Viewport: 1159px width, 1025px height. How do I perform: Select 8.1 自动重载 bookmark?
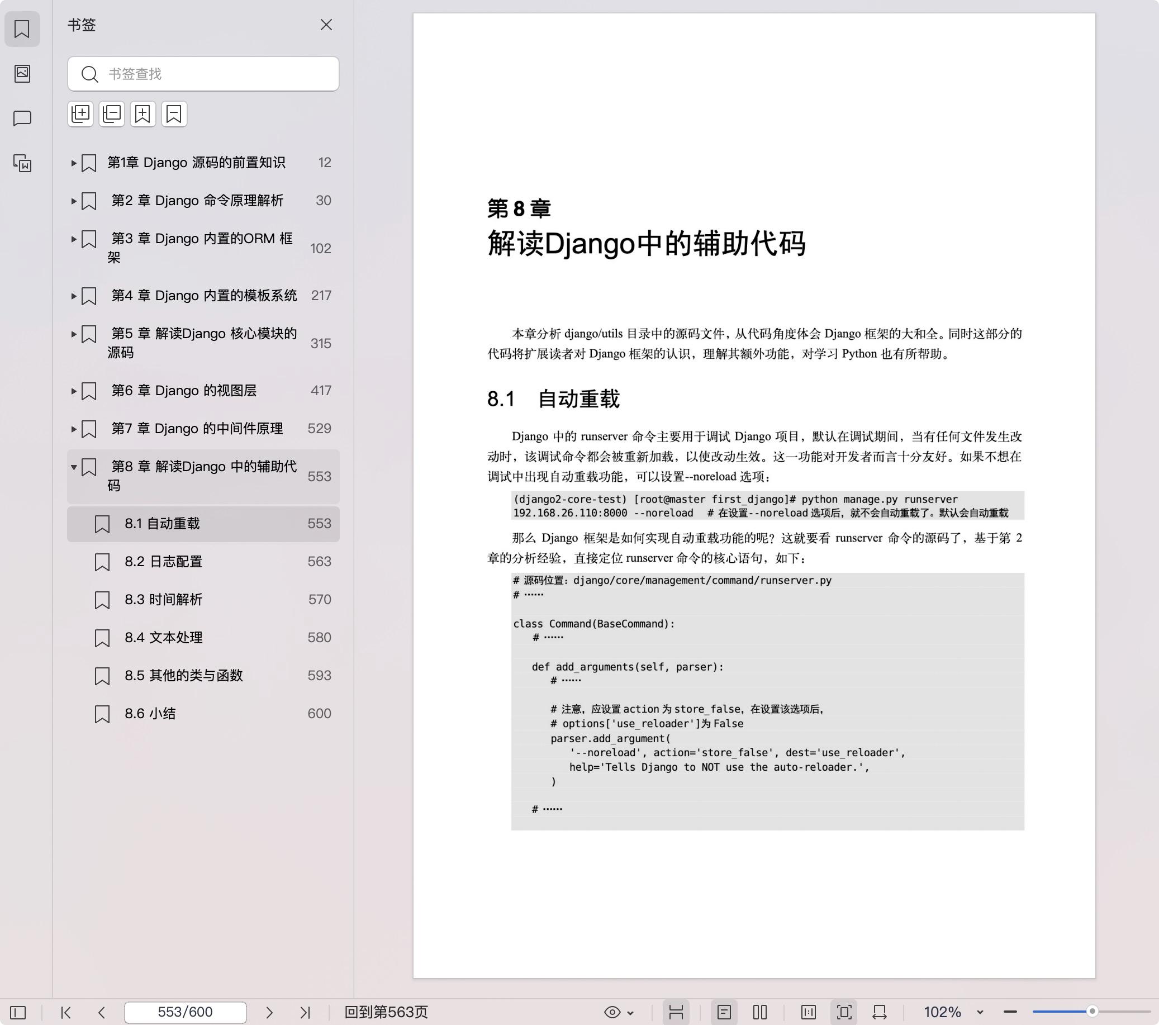[203, 524]
